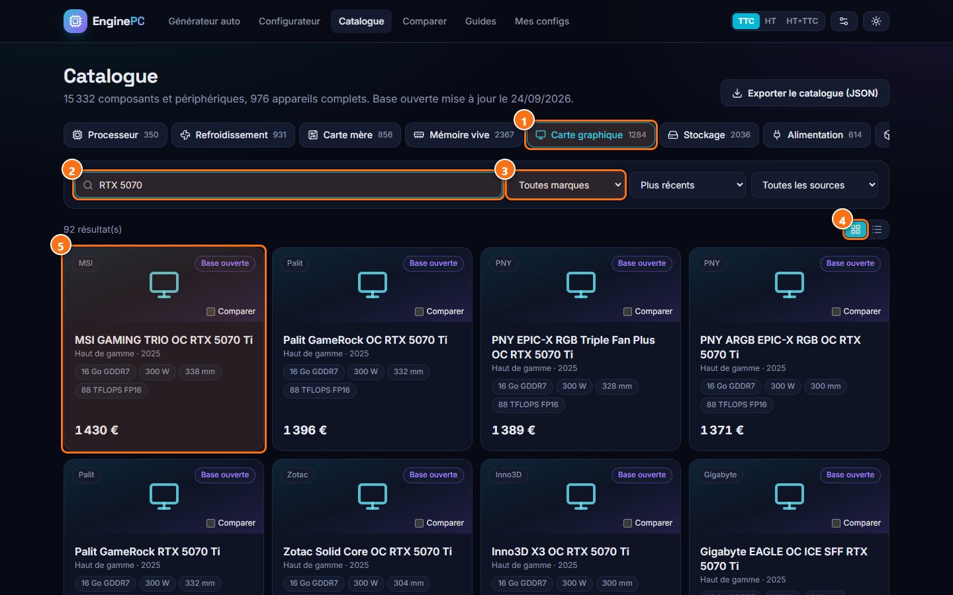The image size is (953, 595).
Task: Open the Toutes marques dropdown
Action: coord(566,185)
